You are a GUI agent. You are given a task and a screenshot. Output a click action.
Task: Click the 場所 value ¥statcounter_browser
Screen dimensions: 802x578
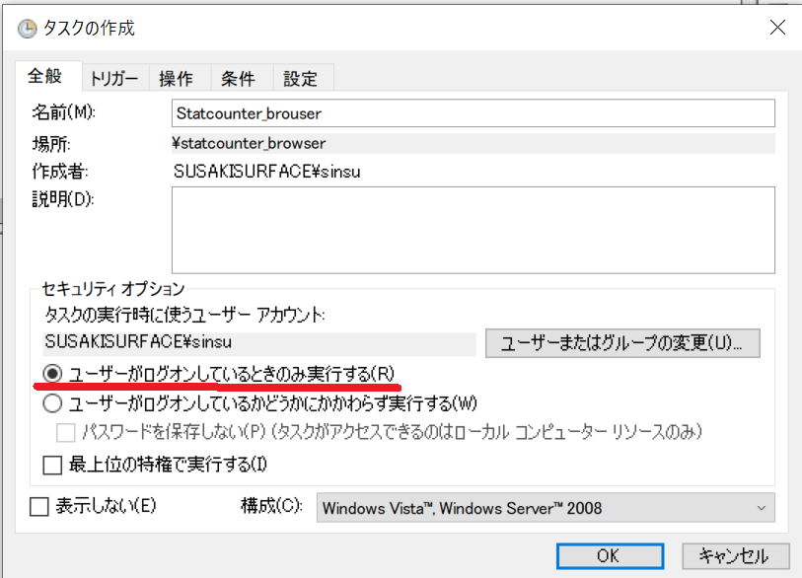pyautogui.click(x=474, y=143)
